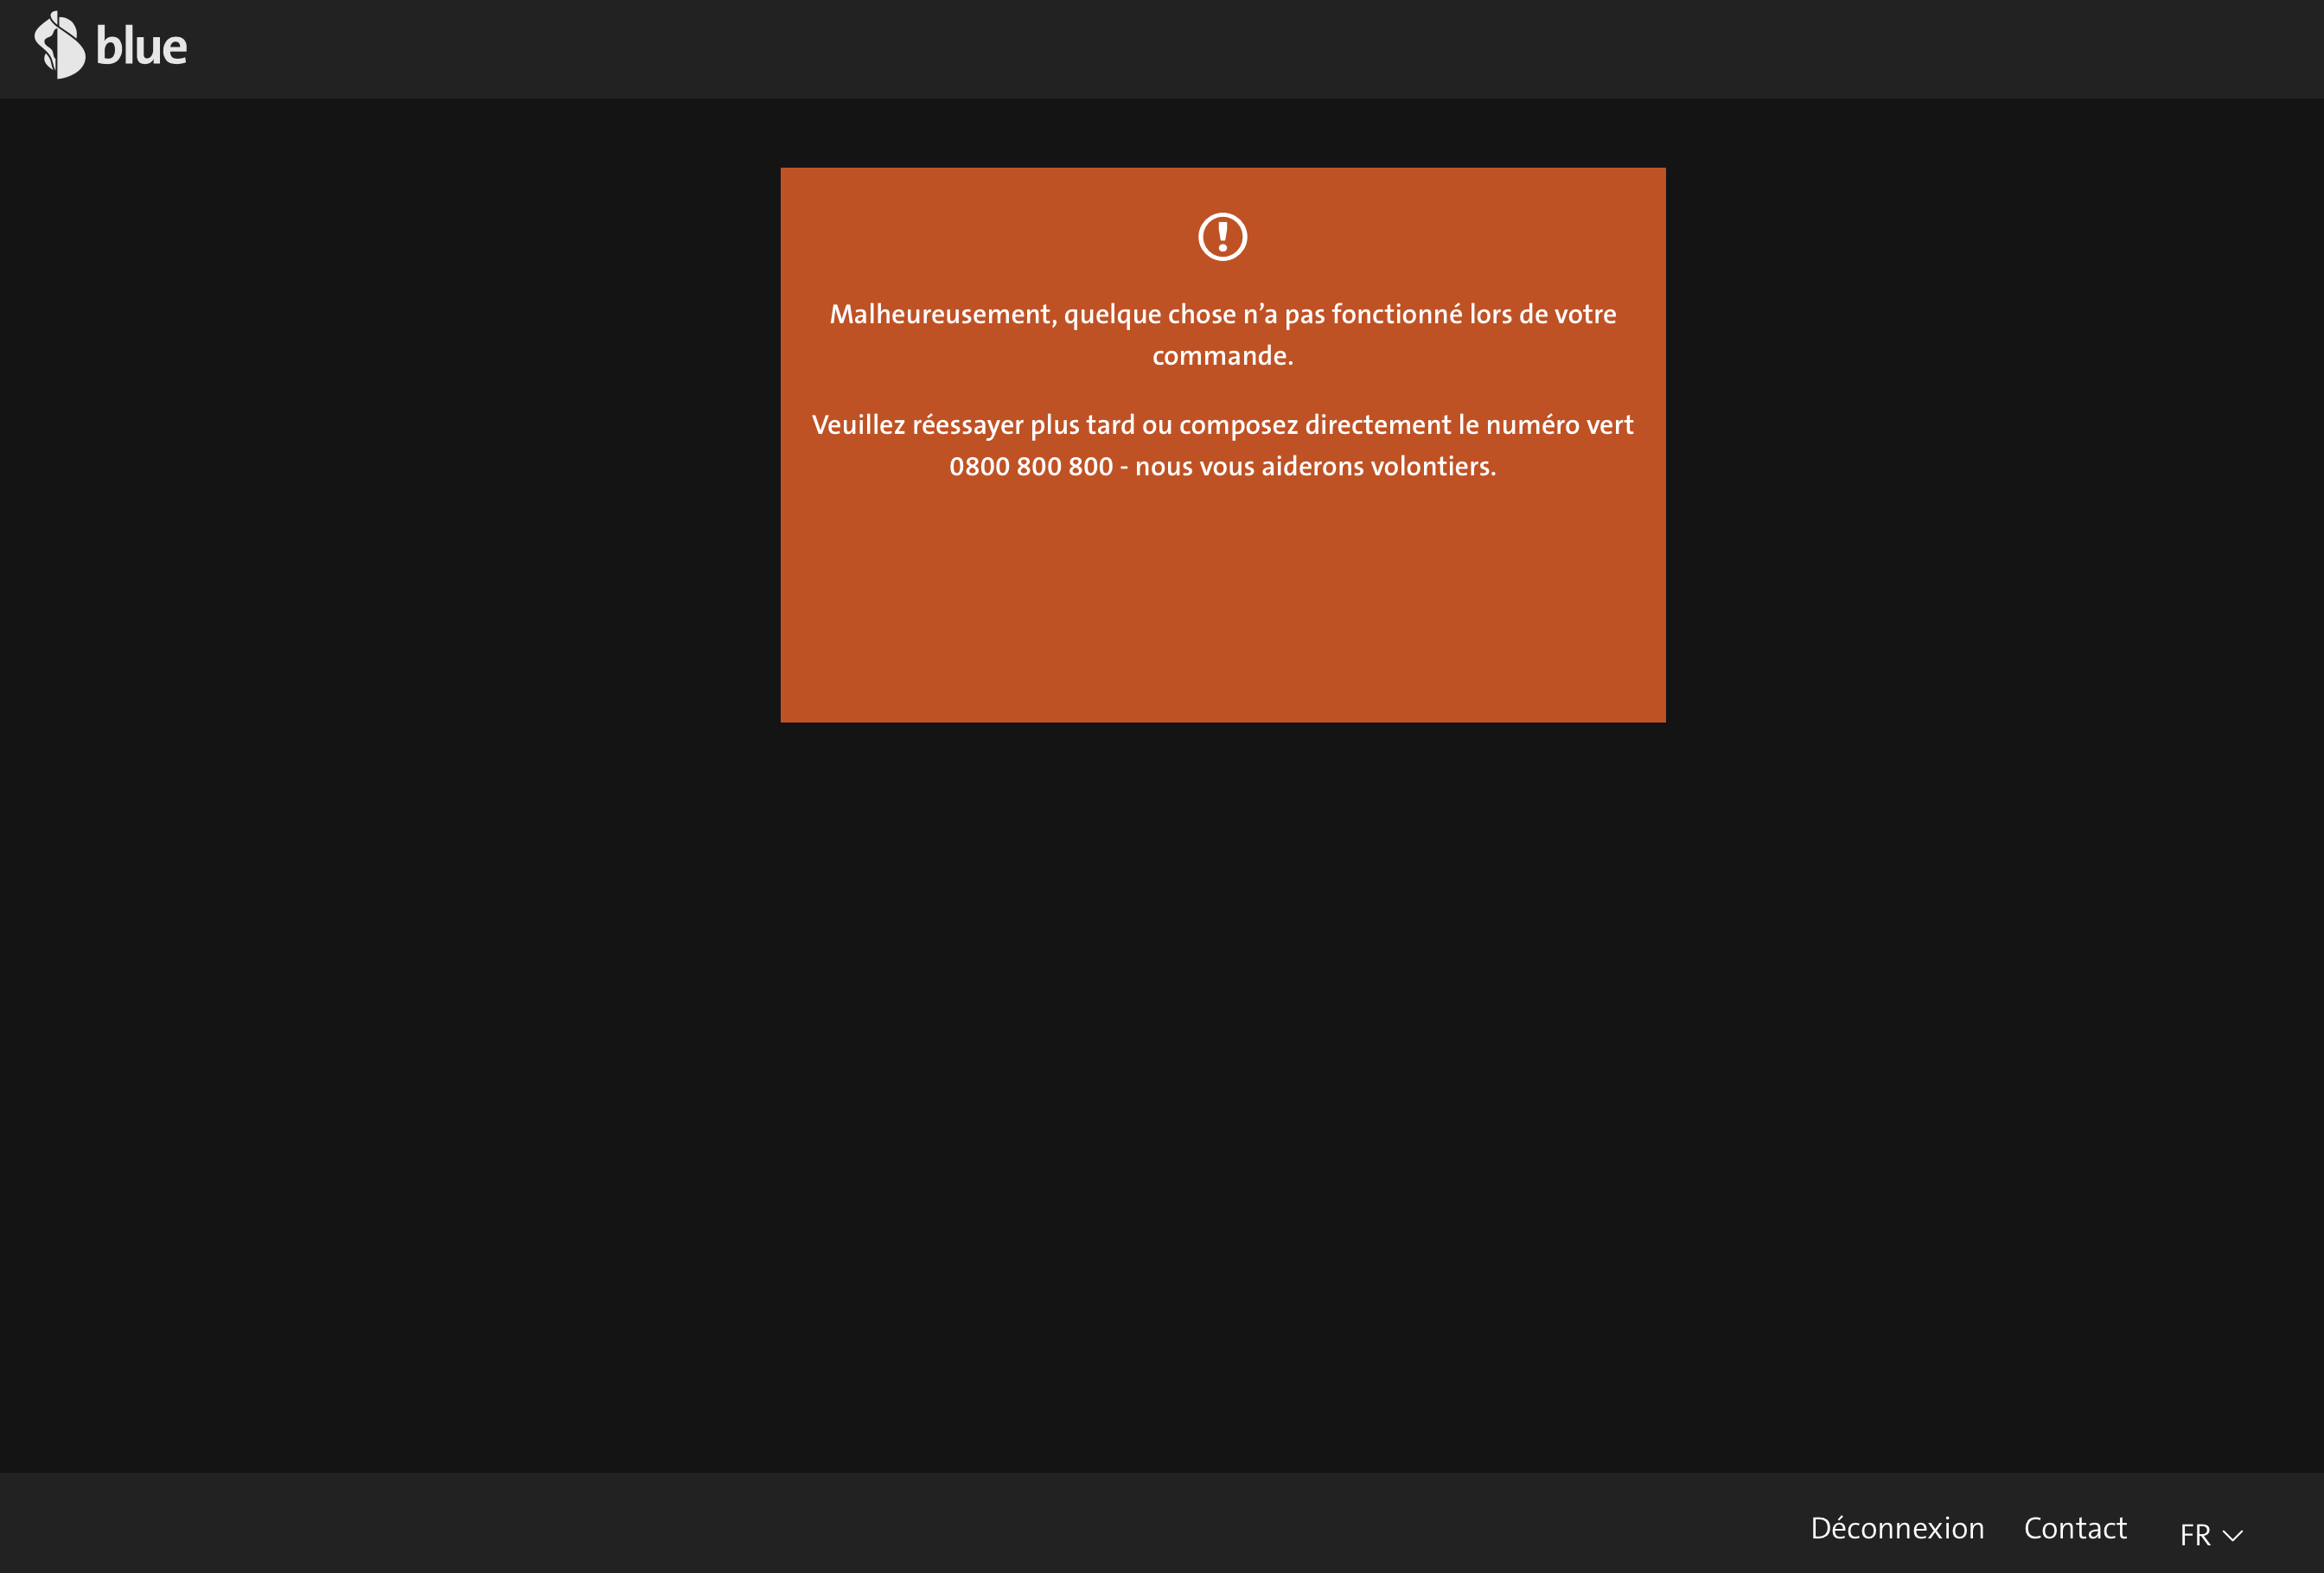Click empty area of the top header bar
The width and height of the screenshot is (2324, 1573).
[x=1200, y=48]
